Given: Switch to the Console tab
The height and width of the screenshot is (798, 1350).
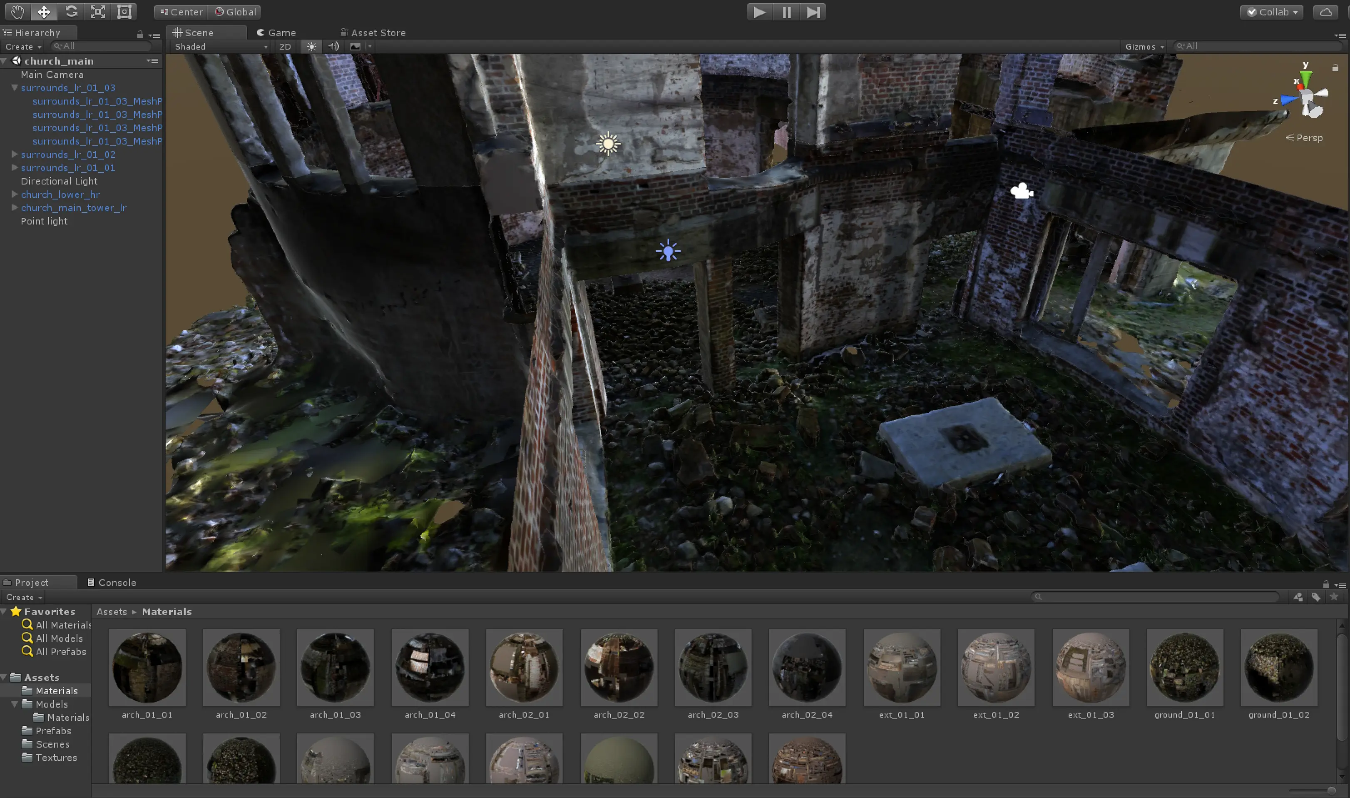Looking at the screenshot, I should 112,582.
